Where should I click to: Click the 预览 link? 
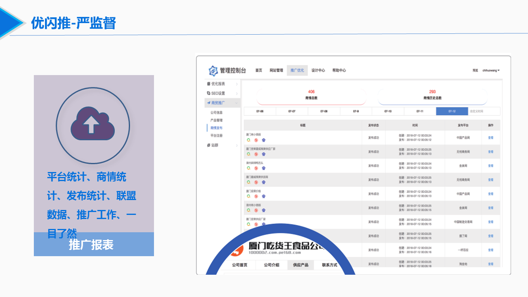point(475,71)
